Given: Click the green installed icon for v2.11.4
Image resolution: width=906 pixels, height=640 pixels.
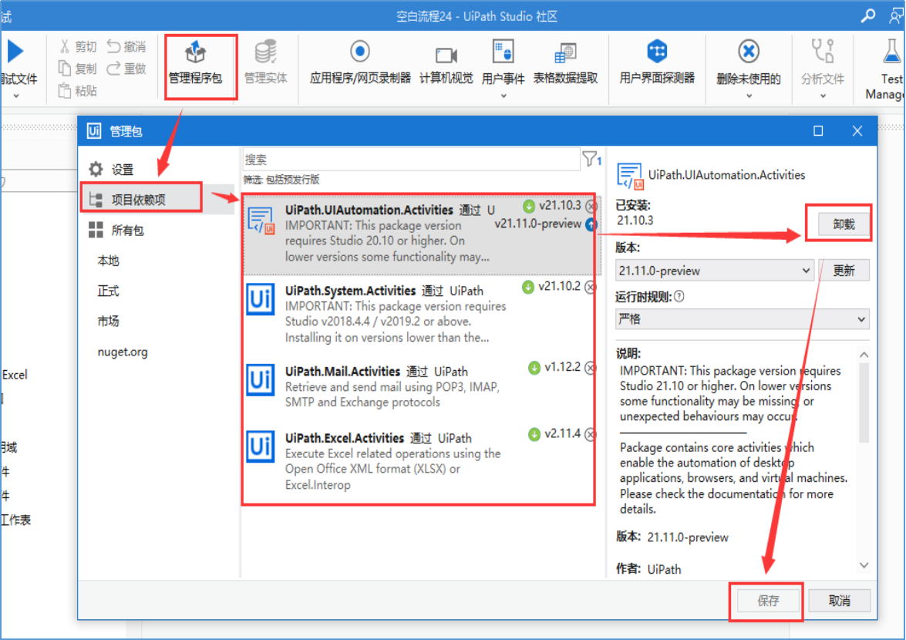Looking at the screenshot, I should pyautogui.click(x=534, y=434).
